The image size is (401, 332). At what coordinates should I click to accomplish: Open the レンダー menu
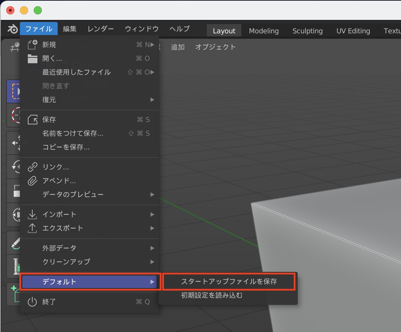click(101, 29)
